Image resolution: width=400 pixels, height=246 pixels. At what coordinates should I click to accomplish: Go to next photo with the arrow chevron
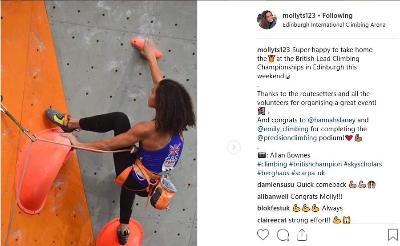click(x=234, y=147)
